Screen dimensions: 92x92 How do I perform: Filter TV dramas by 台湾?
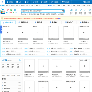[x=17, y=6]
